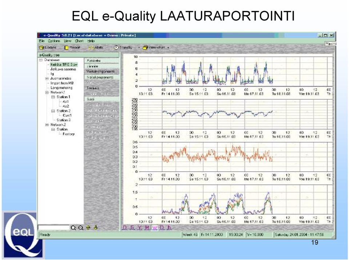Click the Y= 10.000 status field
Screen dimensions: 349x260
[259, 235]
